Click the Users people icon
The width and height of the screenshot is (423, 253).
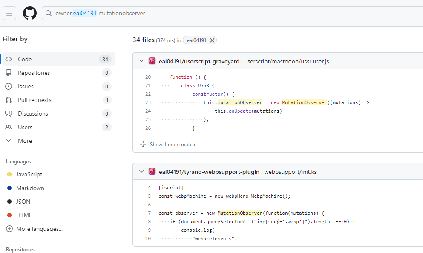(x=9, y=127)
